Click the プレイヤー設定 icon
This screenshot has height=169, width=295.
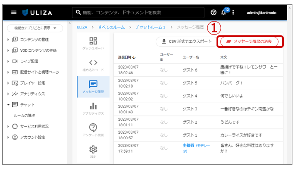[x=15, y=83]
